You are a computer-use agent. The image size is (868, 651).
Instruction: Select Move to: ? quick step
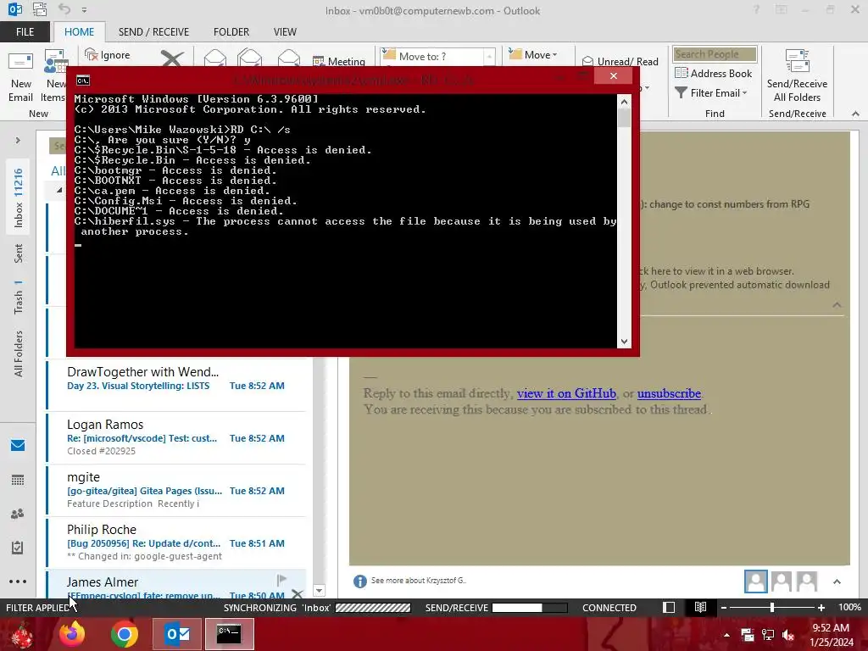tap(431, 57)
